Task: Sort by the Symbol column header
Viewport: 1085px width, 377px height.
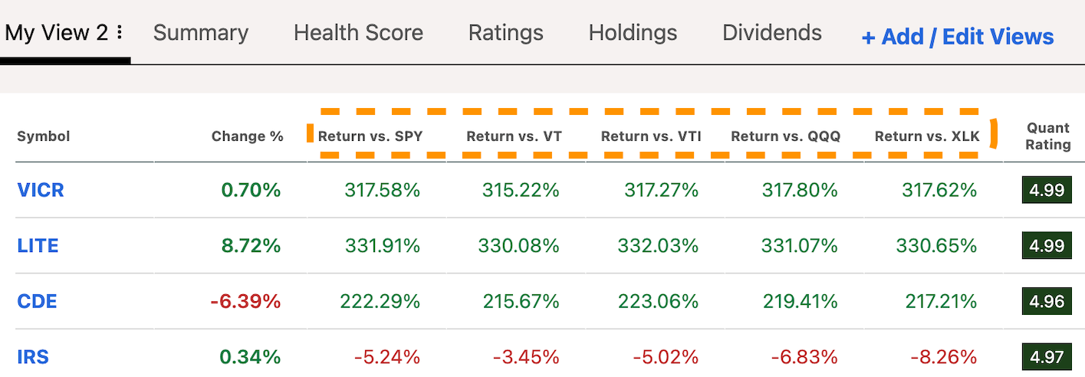Action: click(x=43, y=136)
